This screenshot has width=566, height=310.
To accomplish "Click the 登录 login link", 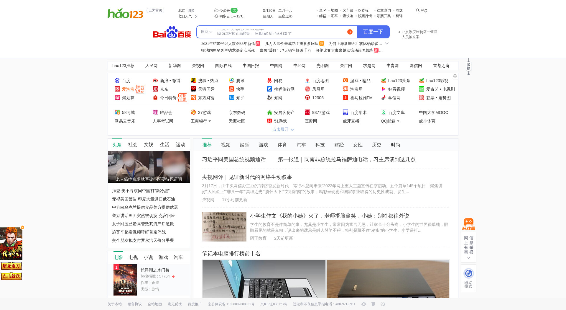I will pyautogui.click(x=422, y=11).
